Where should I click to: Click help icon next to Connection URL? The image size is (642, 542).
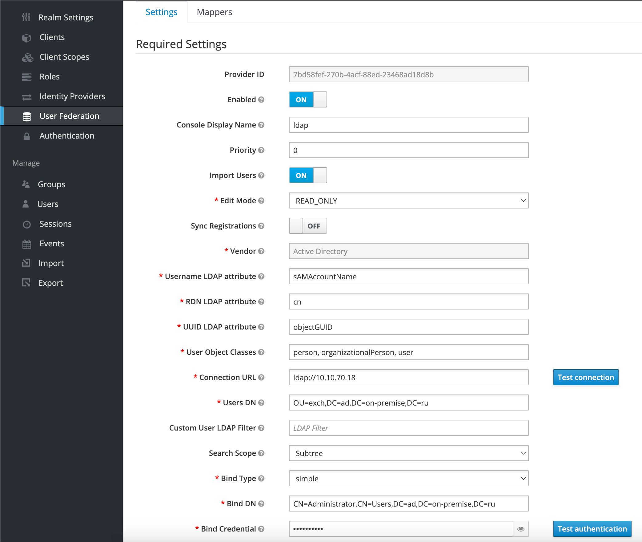(x=261, y=377)
